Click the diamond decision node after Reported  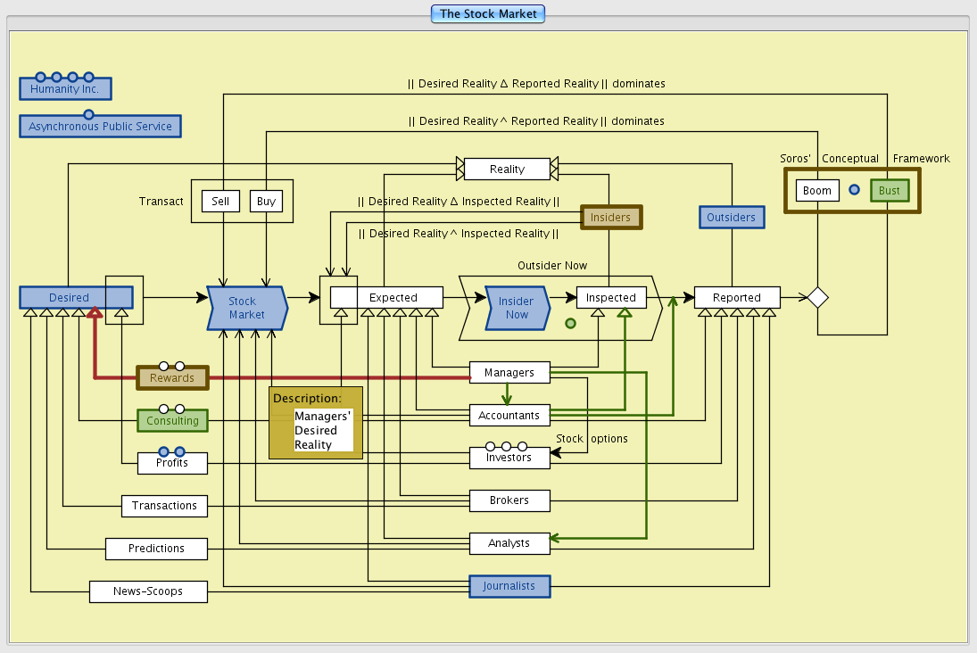pos(817,298)
